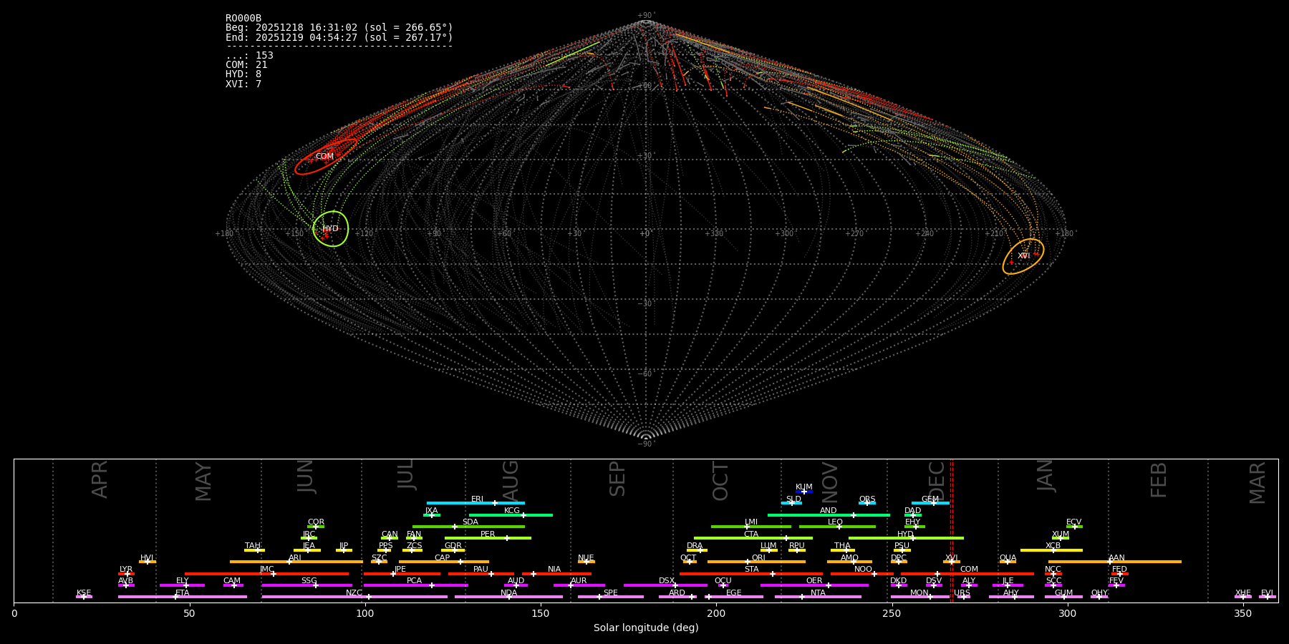1289x644 pixels.
Task: Click the RO000B station header text
Action: pyautogui.click(x=243, y=19)
